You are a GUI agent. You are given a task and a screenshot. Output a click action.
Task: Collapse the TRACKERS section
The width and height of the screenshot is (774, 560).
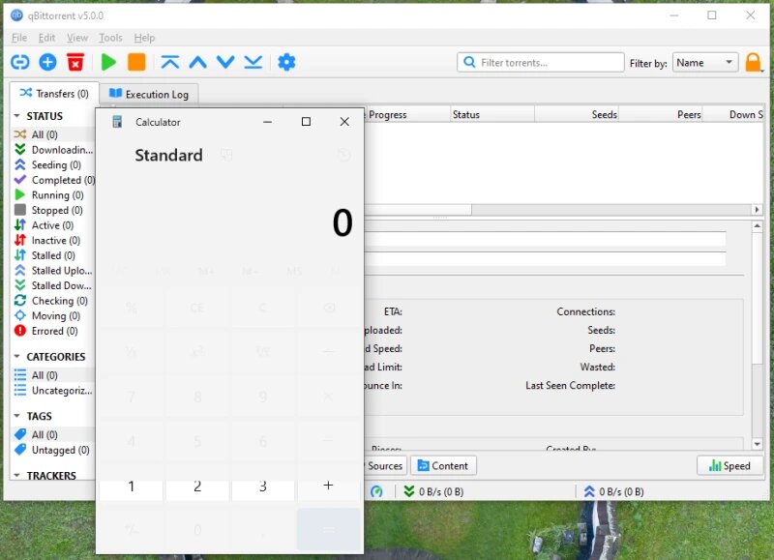pyautogui.click(x=16, y=476)
